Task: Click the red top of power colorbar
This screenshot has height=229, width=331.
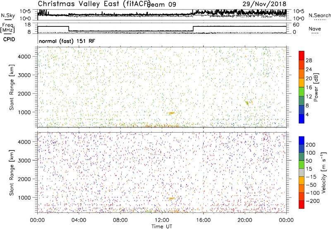Action: tap(302, 55)
